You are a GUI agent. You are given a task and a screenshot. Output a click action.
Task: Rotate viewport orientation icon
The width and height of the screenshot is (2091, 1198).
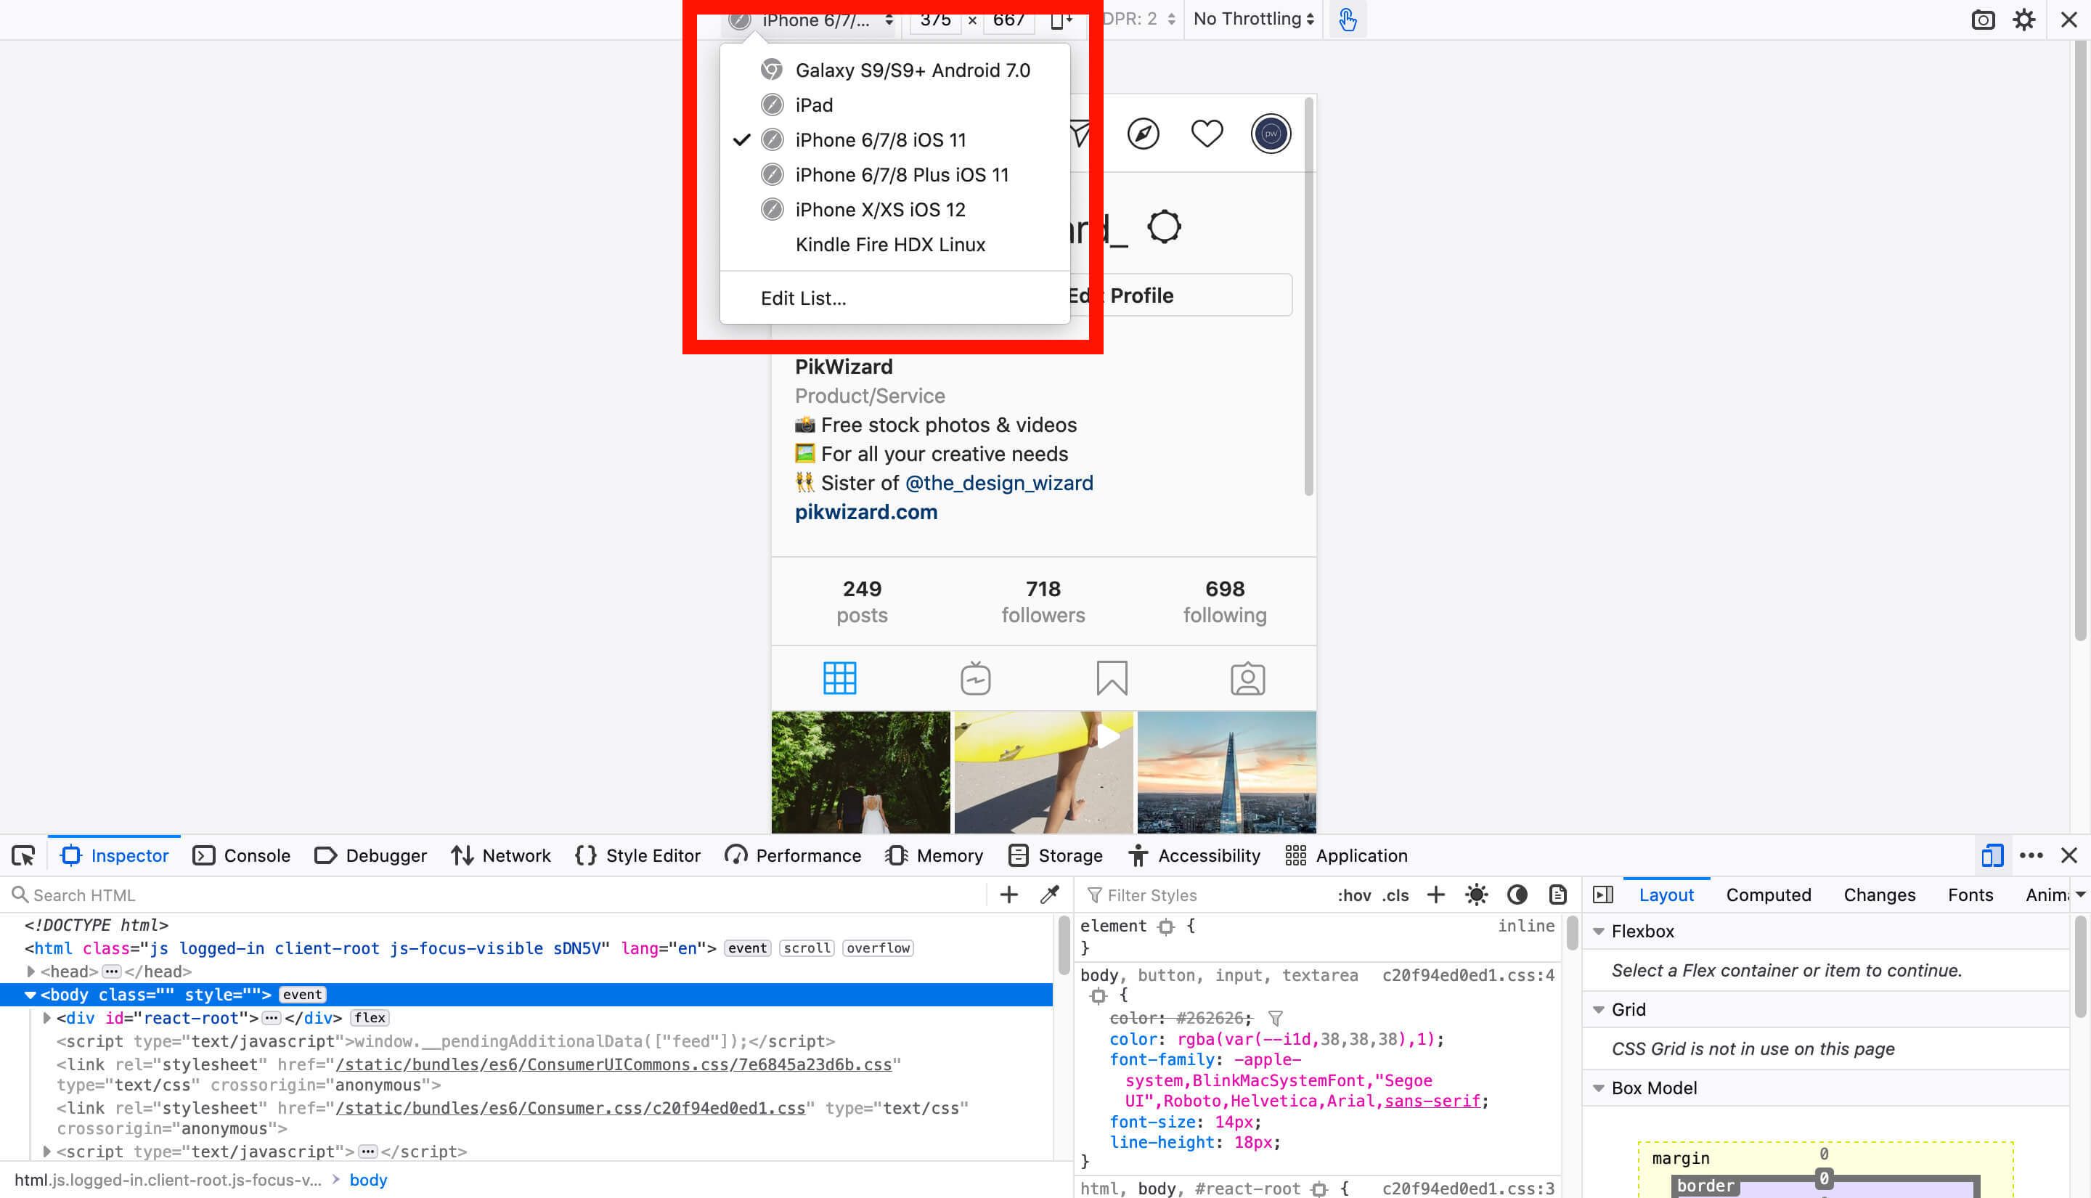tap(1061, 19)
